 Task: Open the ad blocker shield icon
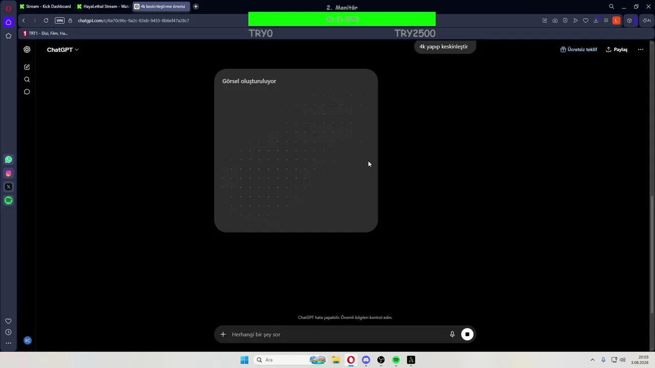click(565, 20)
